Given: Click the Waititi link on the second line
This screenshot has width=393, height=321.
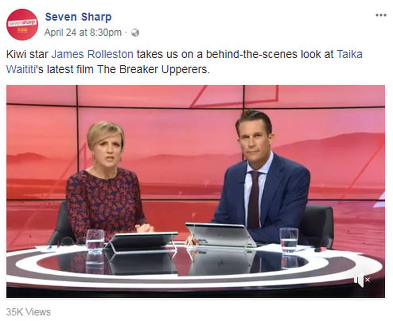Looking at the screenshot, I should click(x=21, y=69).
